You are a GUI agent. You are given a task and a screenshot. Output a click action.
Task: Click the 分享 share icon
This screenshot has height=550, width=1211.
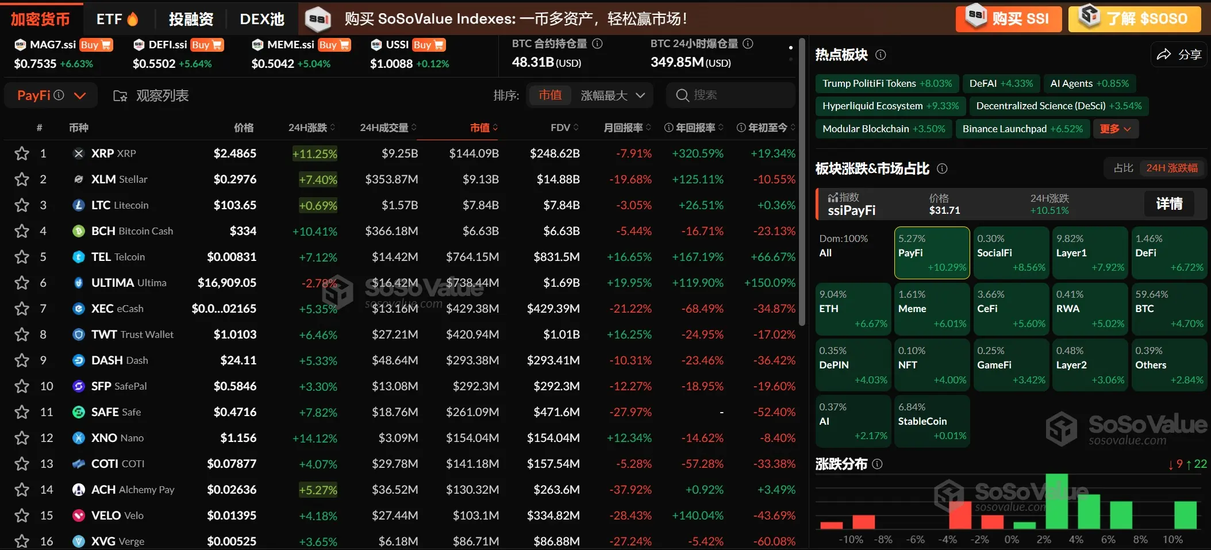tap(1163, 54)
